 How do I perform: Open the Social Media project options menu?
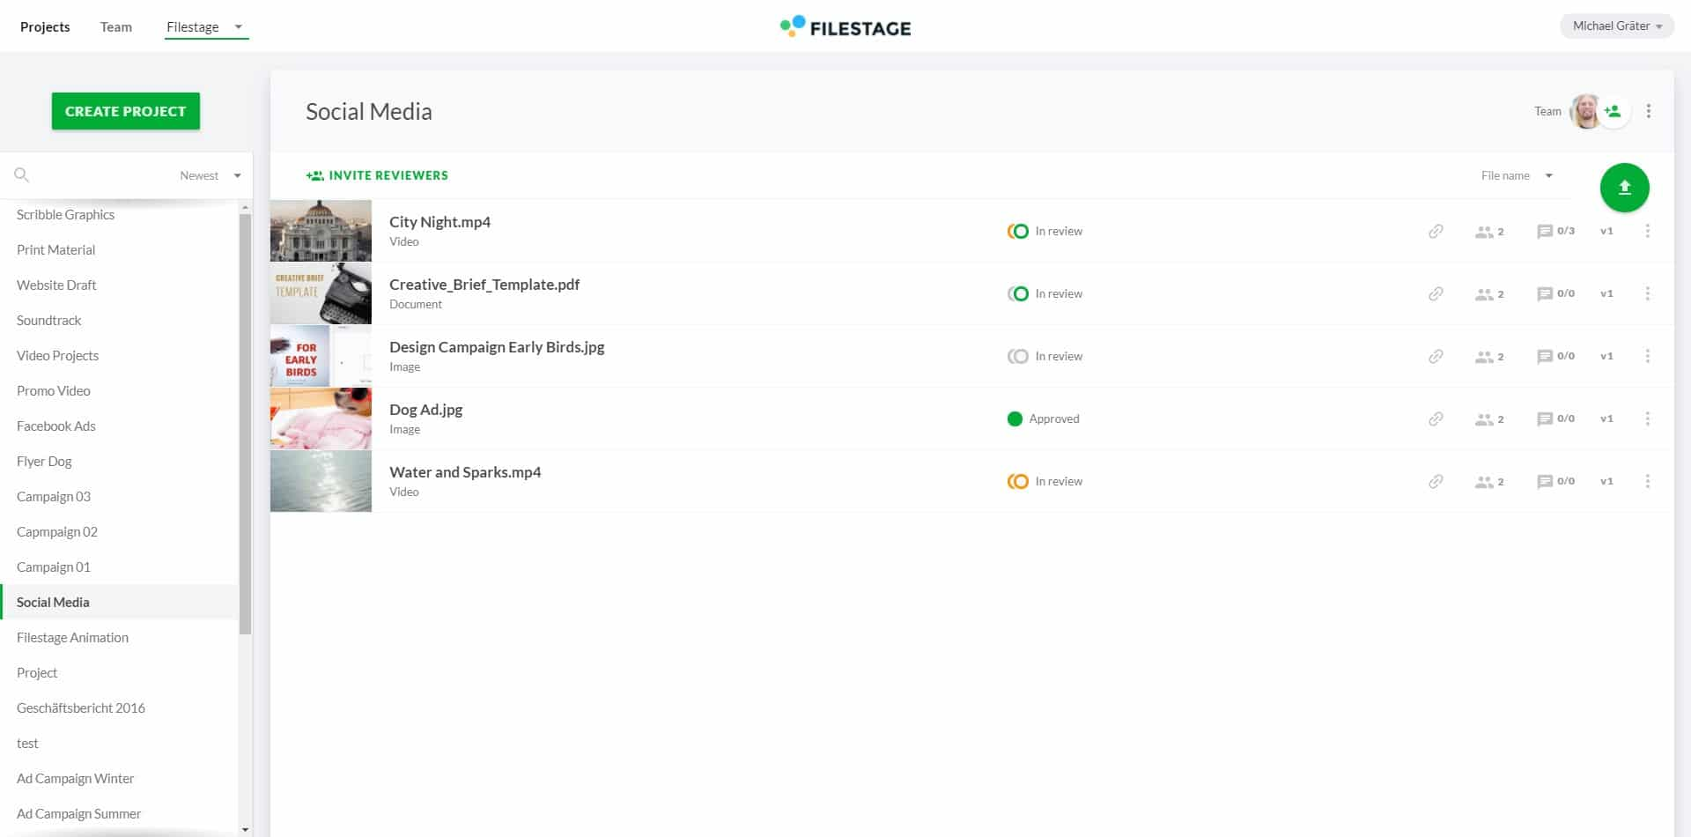1648,111
